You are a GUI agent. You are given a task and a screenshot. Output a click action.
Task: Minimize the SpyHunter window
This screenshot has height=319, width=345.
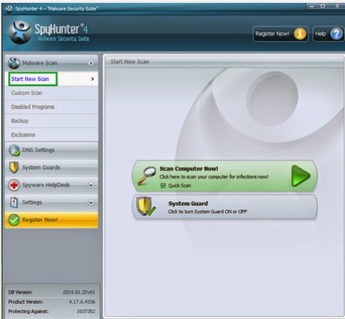(x=312, y=6)
